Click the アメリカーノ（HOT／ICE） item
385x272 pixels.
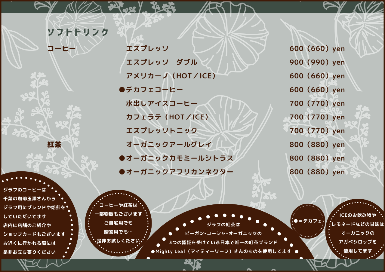(171, 76)
